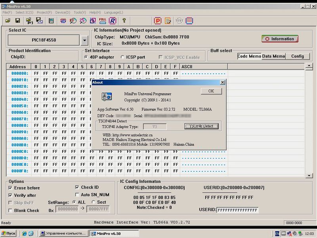This screenshot has height=238, width=317.
Task: Switch to the Config buffer tab
Action: click(x=298, y=56)
